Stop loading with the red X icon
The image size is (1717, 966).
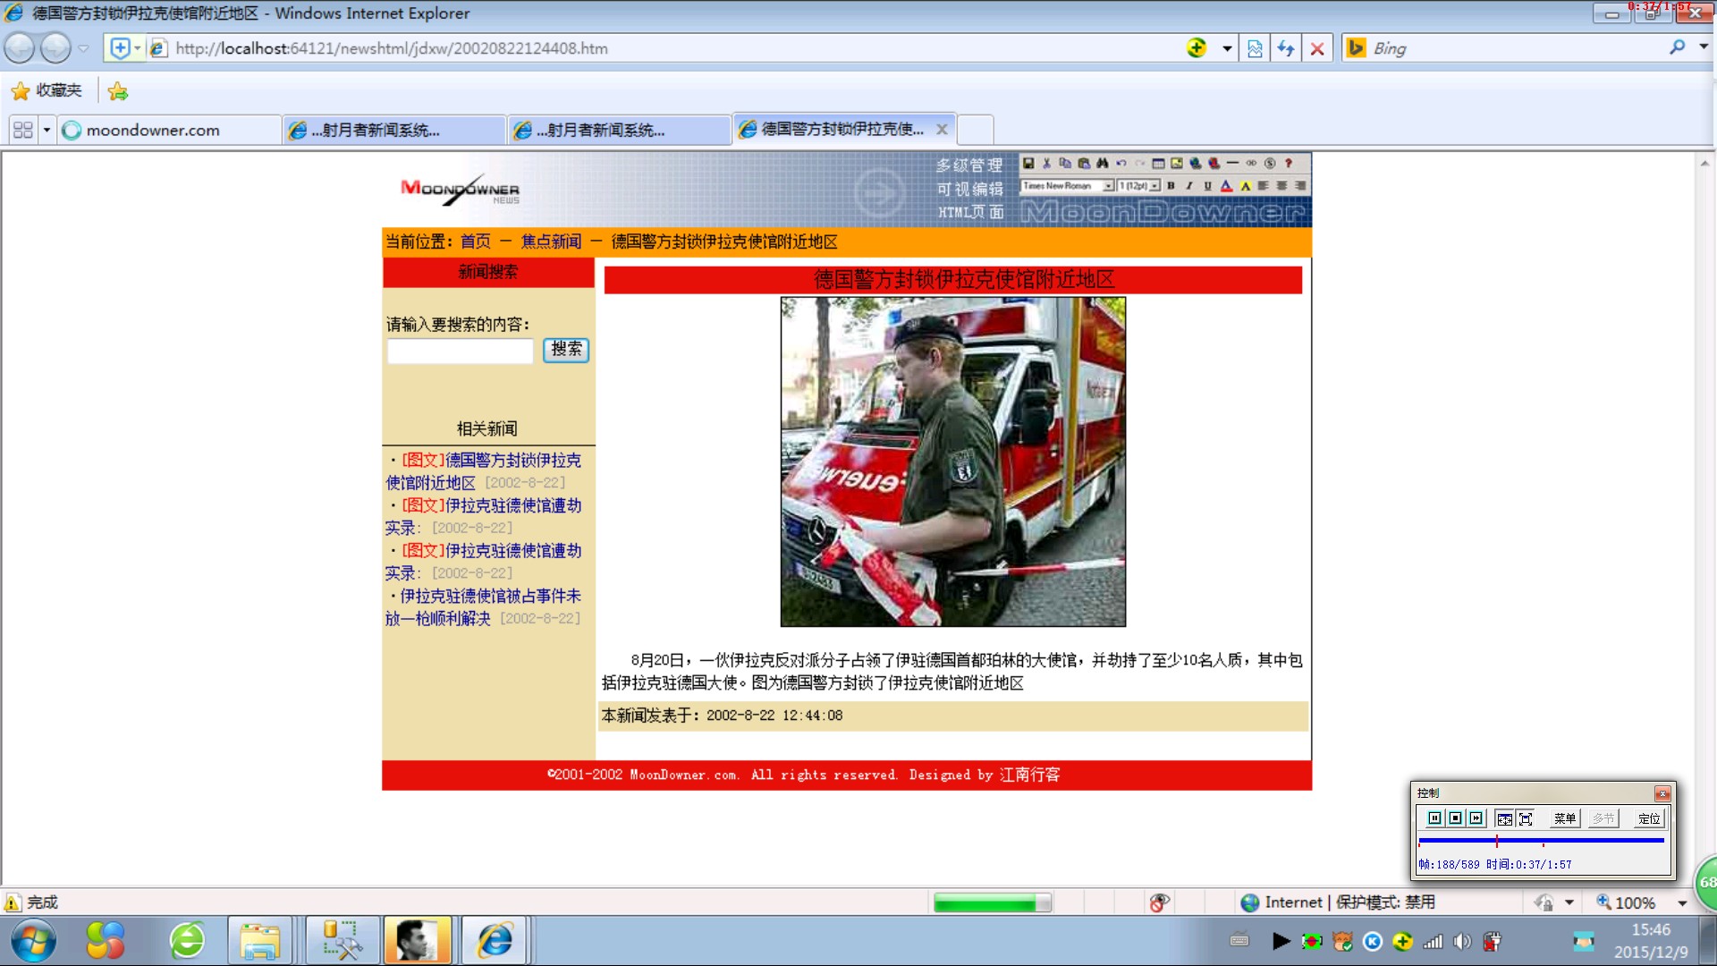pos(1317,48)
